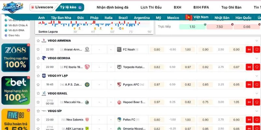Favorite the VĐQG GEORGIA league
This screenshot has height=130, width=261.
click(38, 58)
